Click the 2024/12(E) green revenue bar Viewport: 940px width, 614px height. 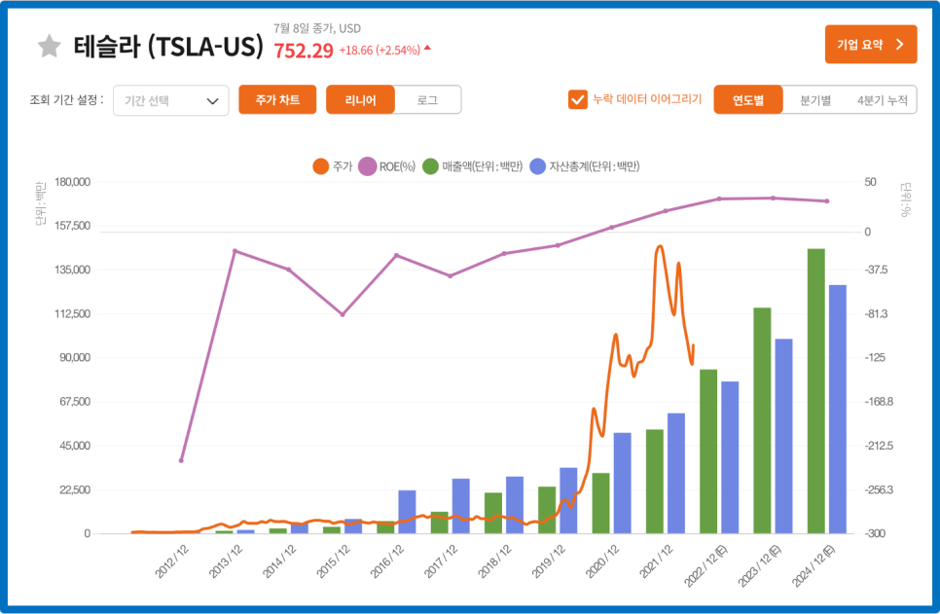[x=815, y=391]
